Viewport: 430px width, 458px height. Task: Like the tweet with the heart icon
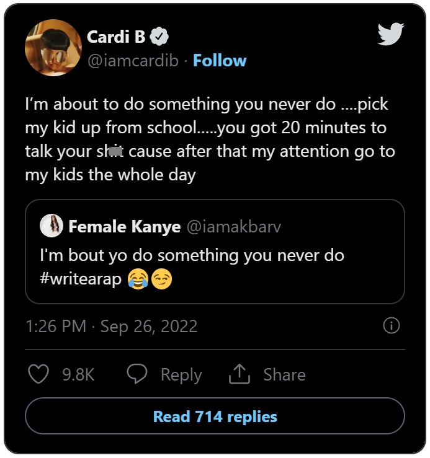(x=39, y=374)
